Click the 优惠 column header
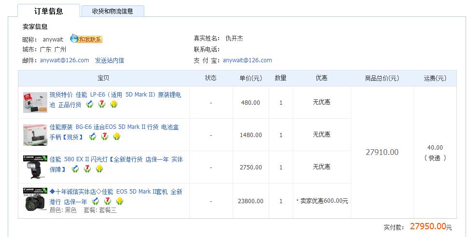Viewport: 469px width, 237px height. (321, 78)
